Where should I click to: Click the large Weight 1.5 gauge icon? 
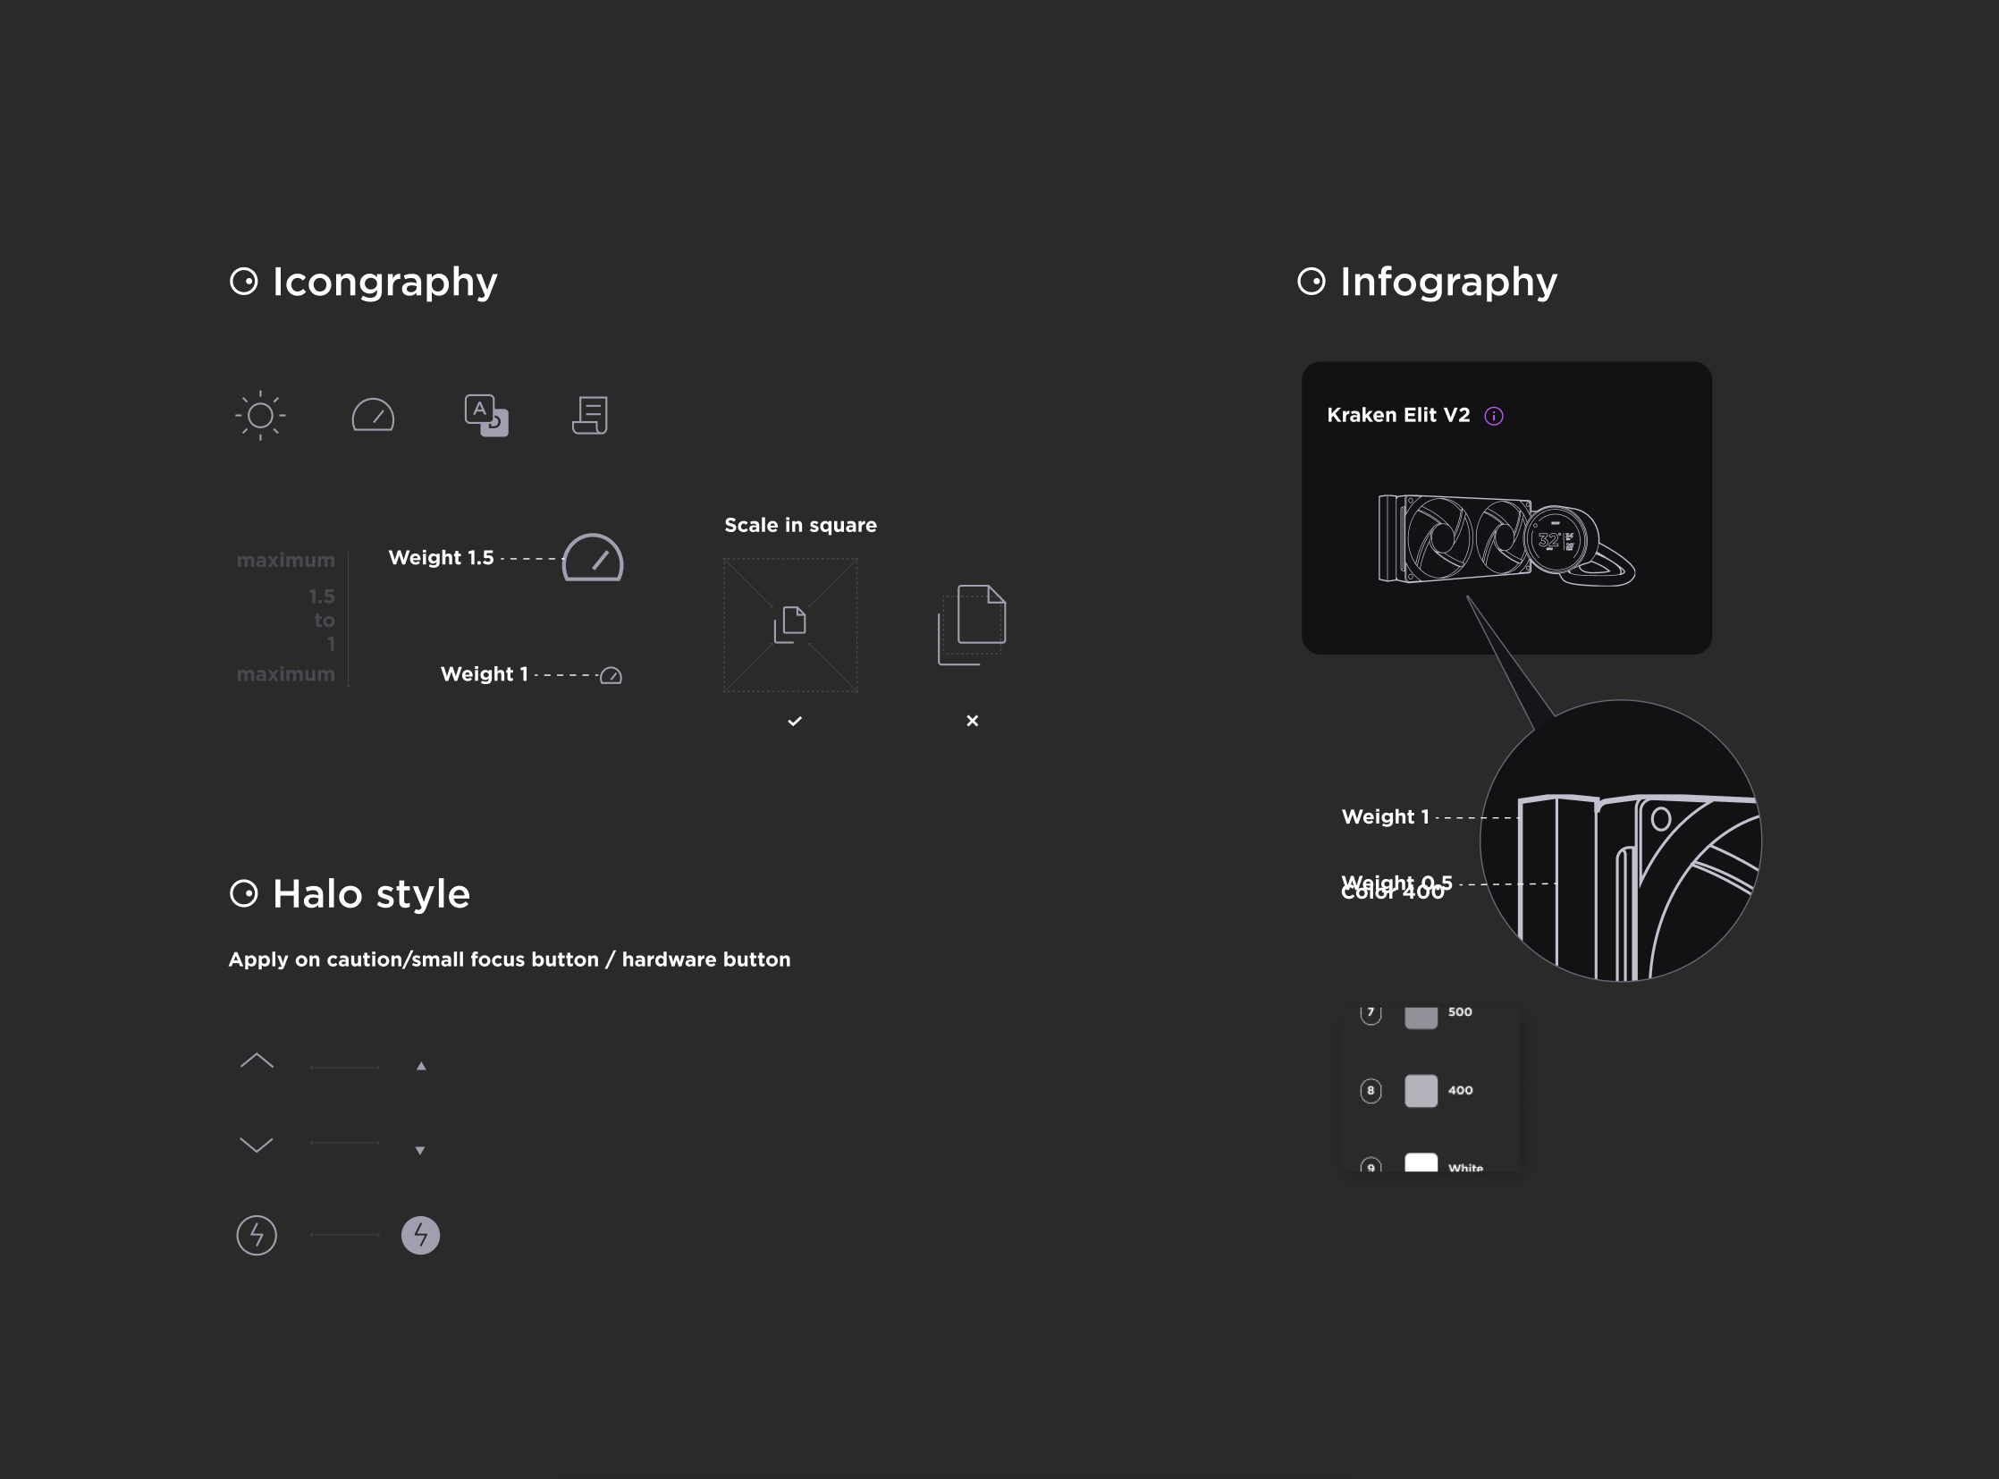coord(593,559)
